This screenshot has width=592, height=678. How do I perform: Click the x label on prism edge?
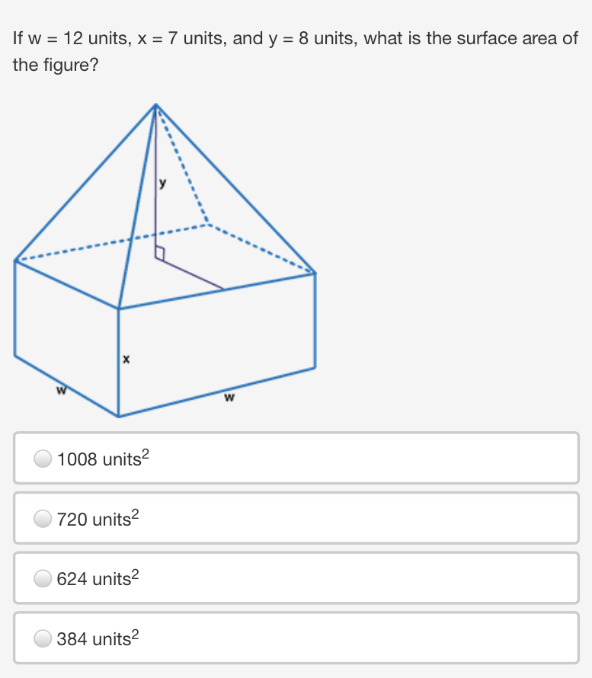(x=126, y=358)
